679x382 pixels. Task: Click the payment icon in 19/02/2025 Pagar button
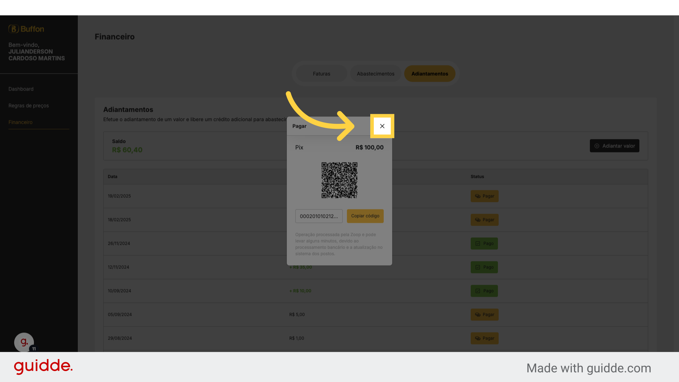(477, 196)
